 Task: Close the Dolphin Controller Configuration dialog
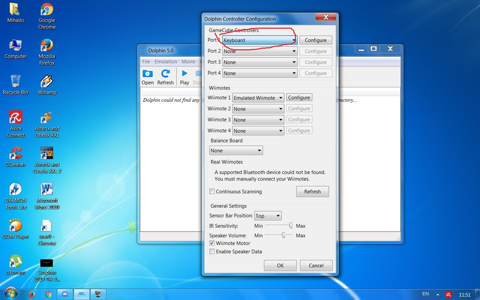[325, 17]
